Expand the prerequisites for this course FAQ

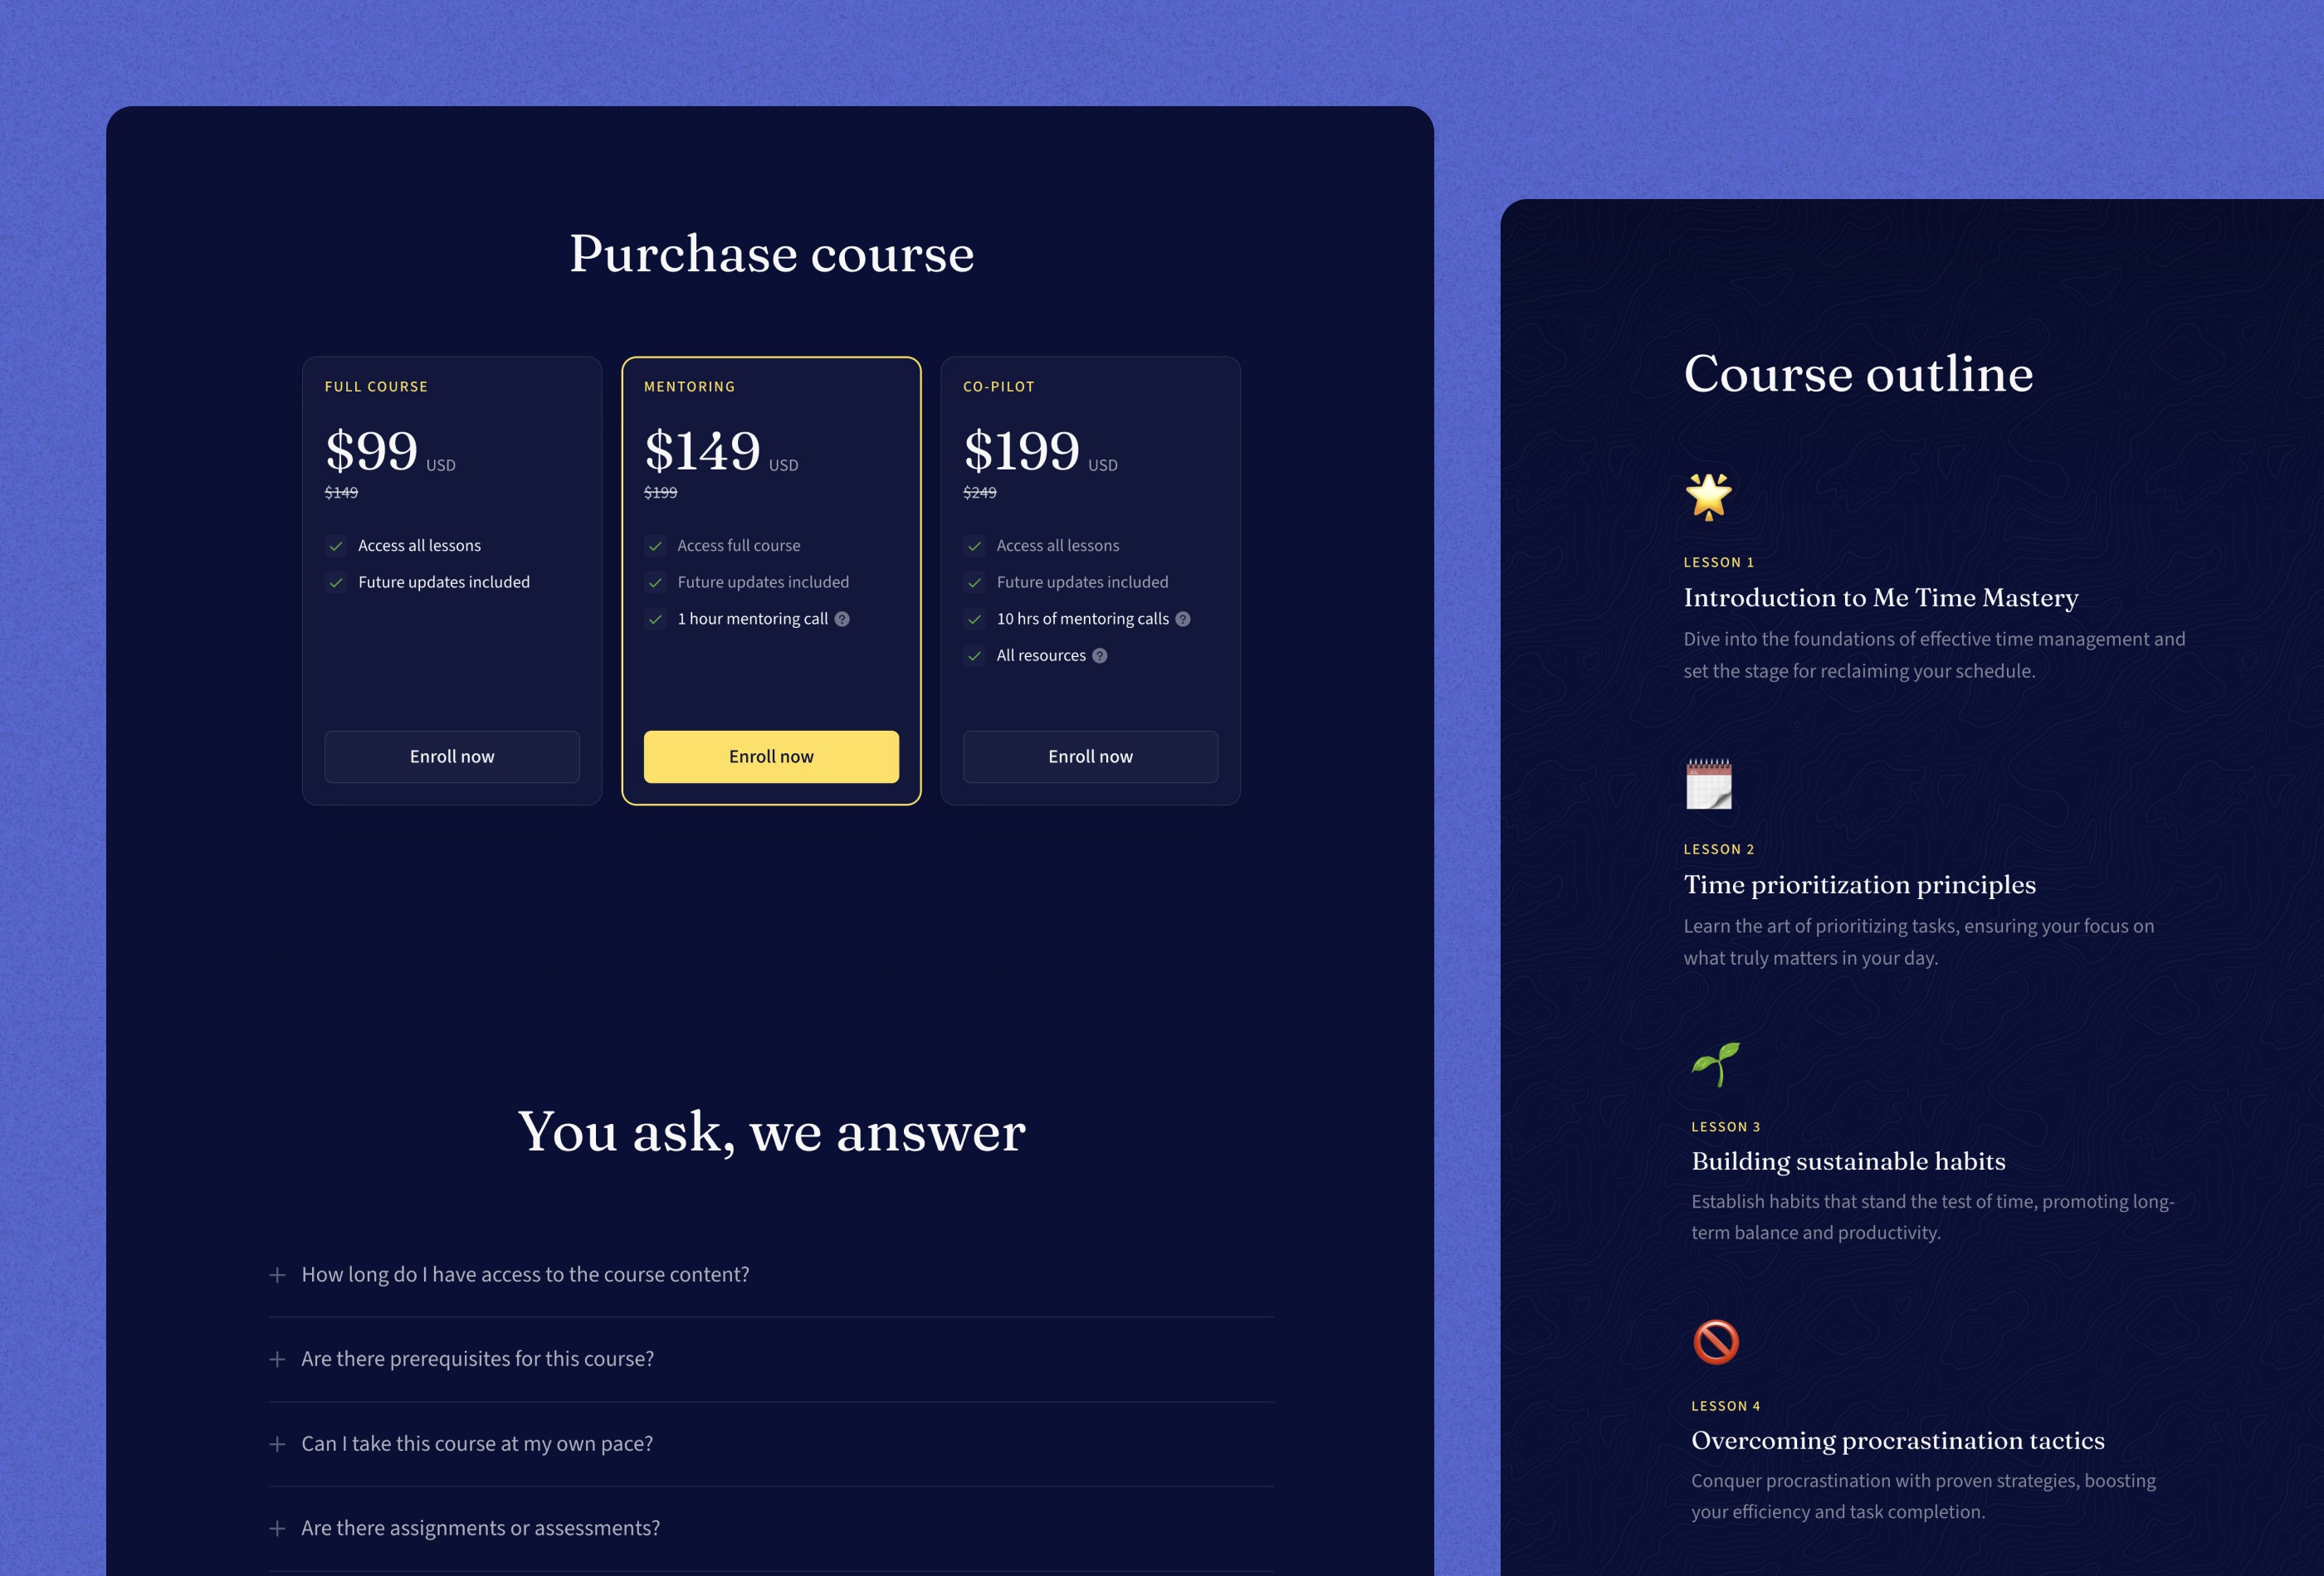click(x=276, y=1358)
